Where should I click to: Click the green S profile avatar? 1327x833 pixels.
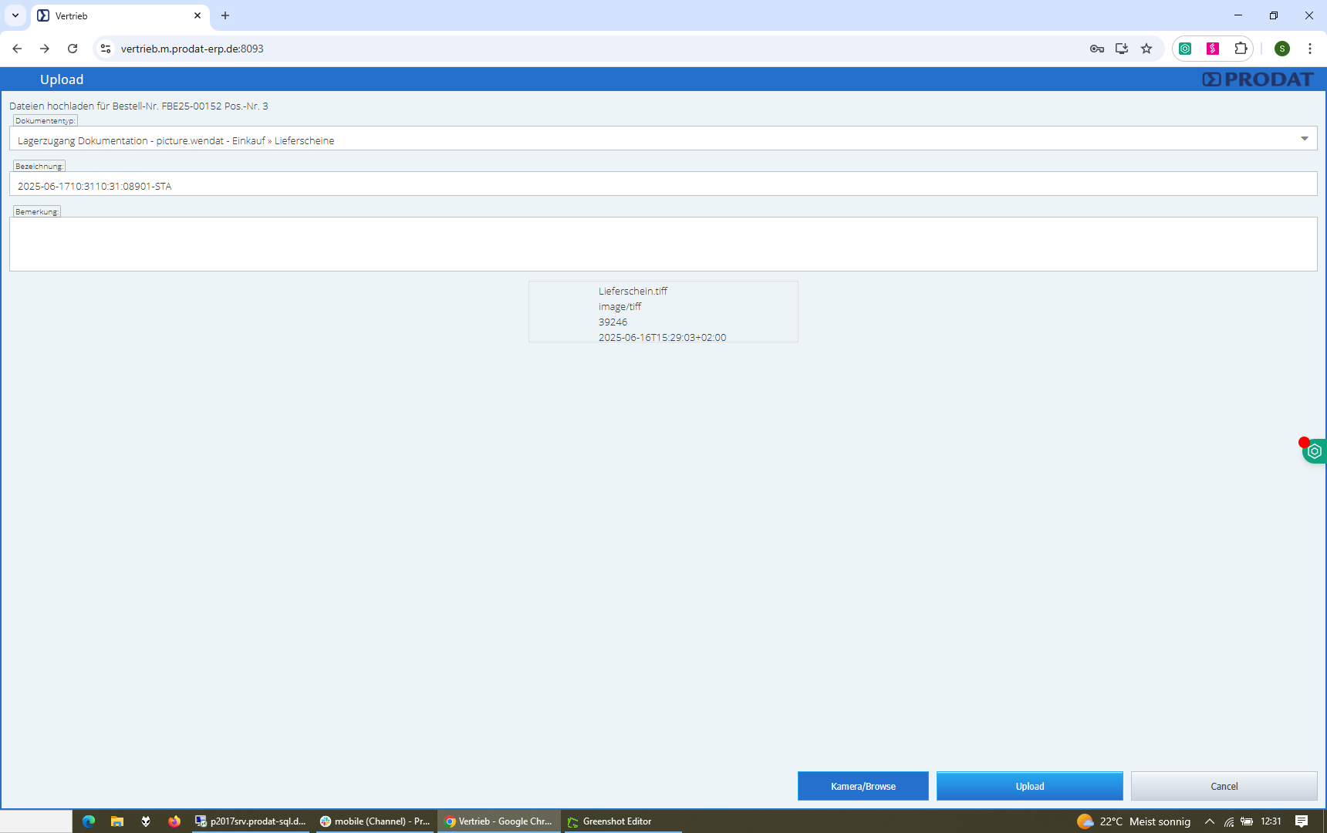(x=1282, y=49)
